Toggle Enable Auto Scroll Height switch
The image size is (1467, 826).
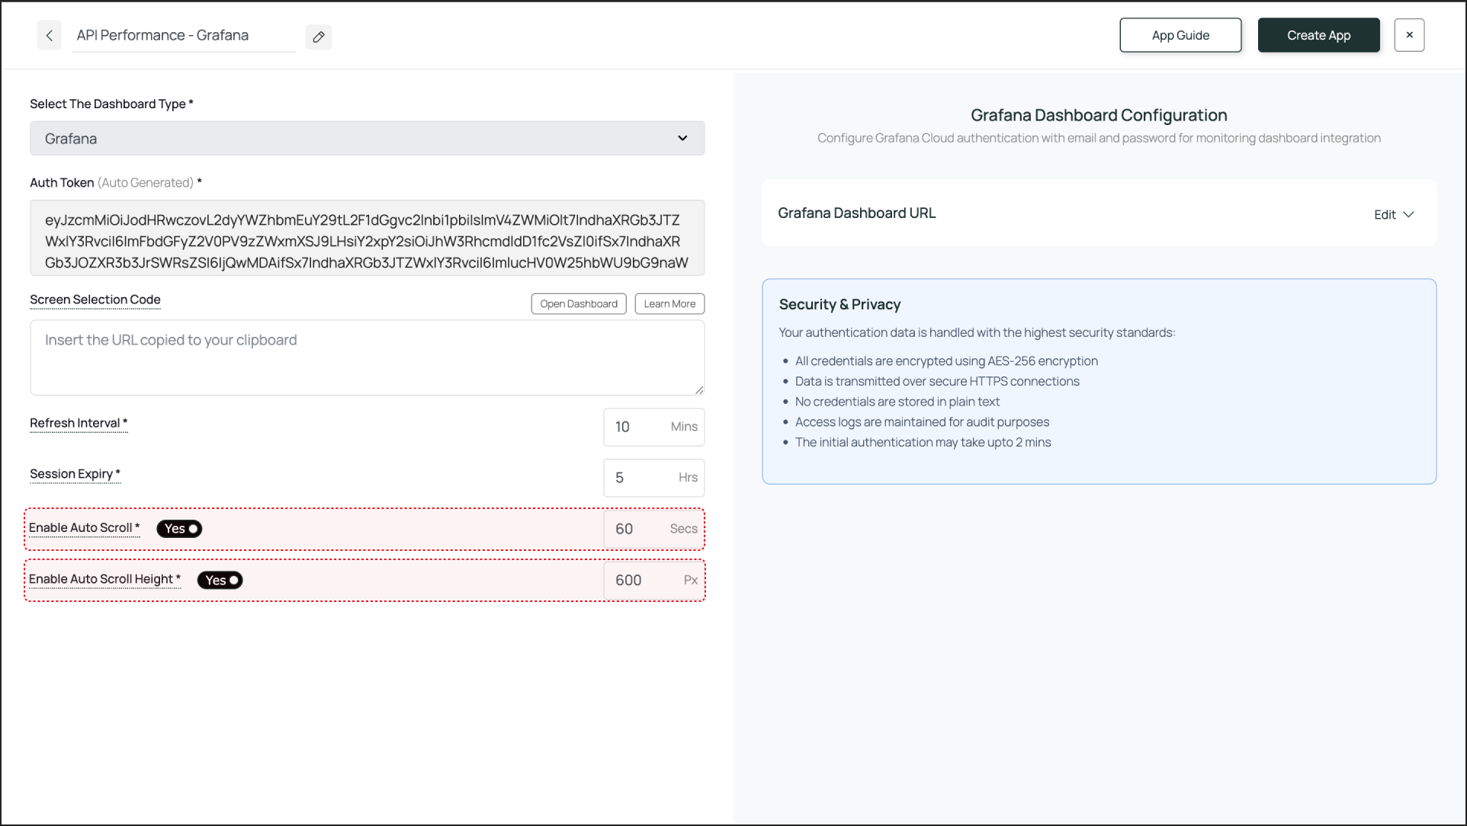tap(220, 581)
